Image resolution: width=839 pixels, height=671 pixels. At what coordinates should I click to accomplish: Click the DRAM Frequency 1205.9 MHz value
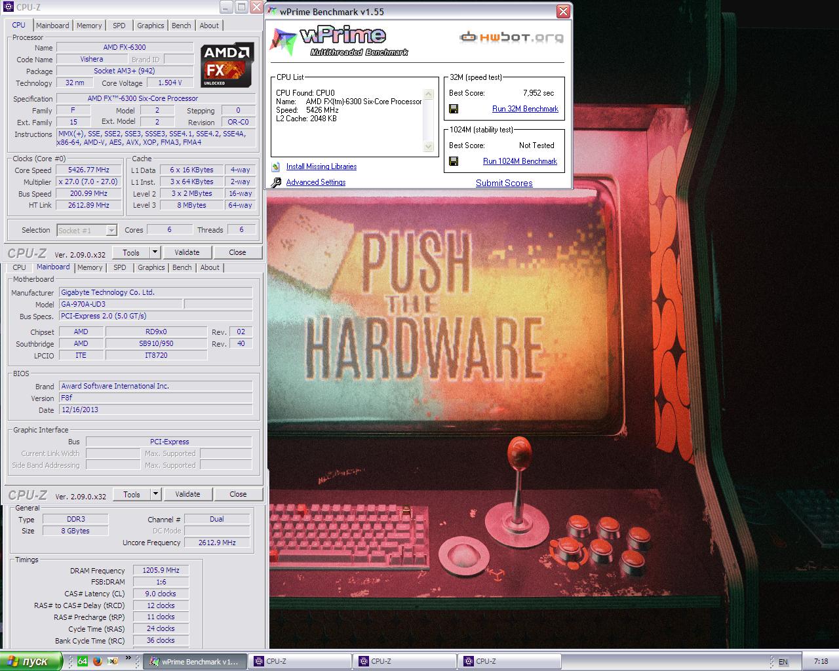161,570
